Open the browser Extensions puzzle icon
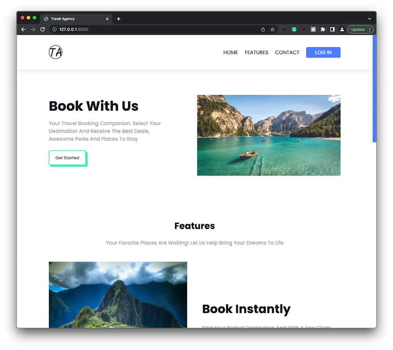This screenshot has height=350, width=393. pyautogui.click(x=322, y=29)
